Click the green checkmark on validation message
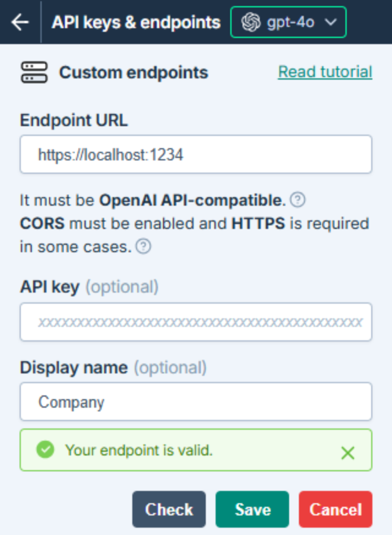The image size is (392, 535). click(45, 450)
